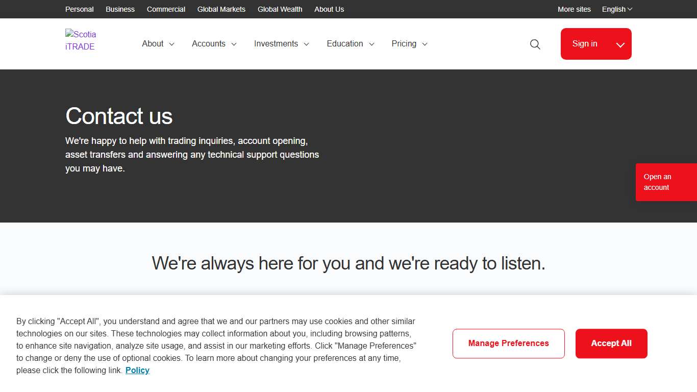Open About Us in top bar
The height and width of the screenshot is (392, 697).
[329, 9]
